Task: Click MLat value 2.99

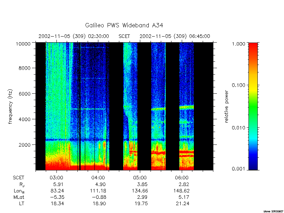Action: coord(142,197)
